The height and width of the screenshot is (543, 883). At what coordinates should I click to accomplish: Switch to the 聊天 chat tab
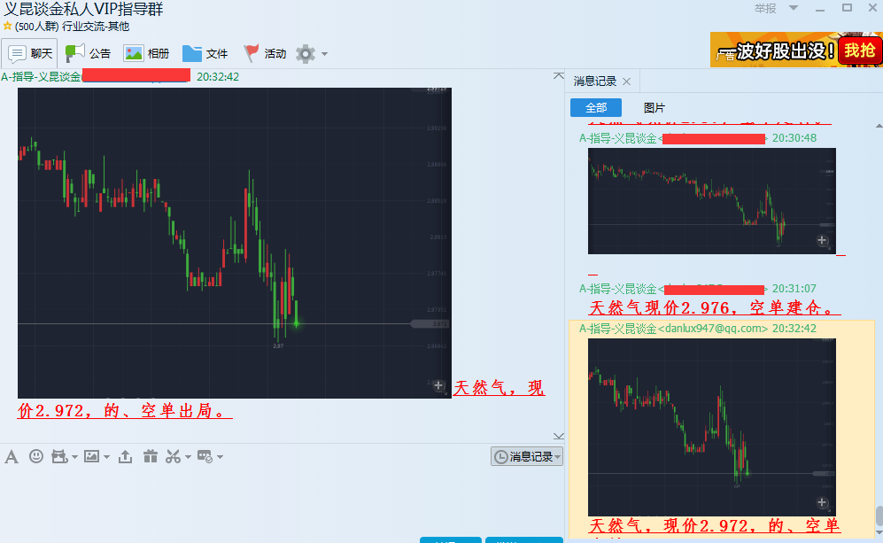coord(30,53)
